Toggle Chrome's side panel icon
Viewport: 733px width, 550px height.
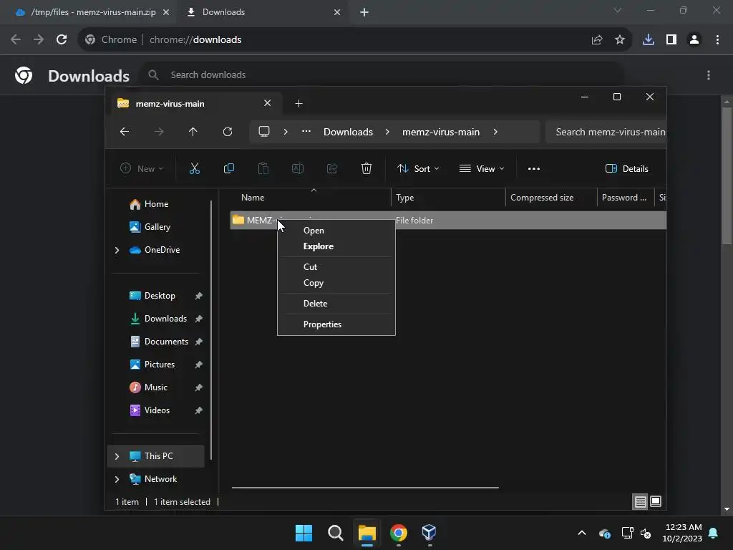(671, 40)
